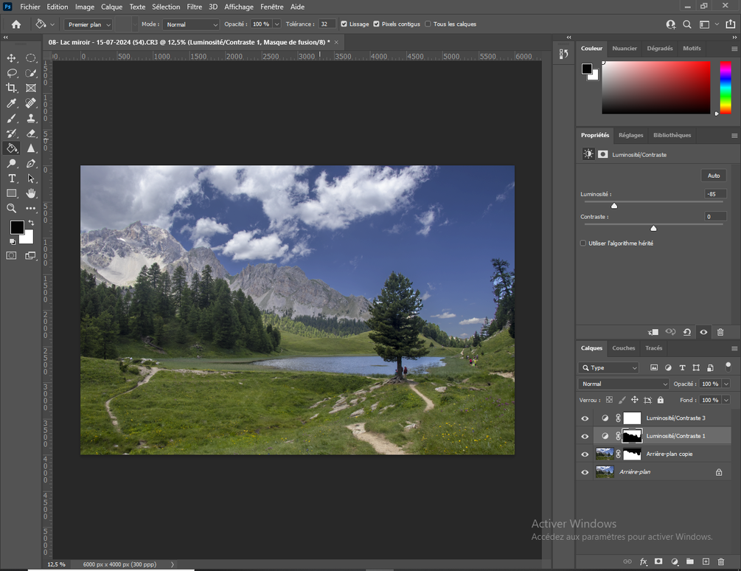Screen dimensions: 741x571
Task: Select the Horizontal Type tool
Action: coord(11,179)
